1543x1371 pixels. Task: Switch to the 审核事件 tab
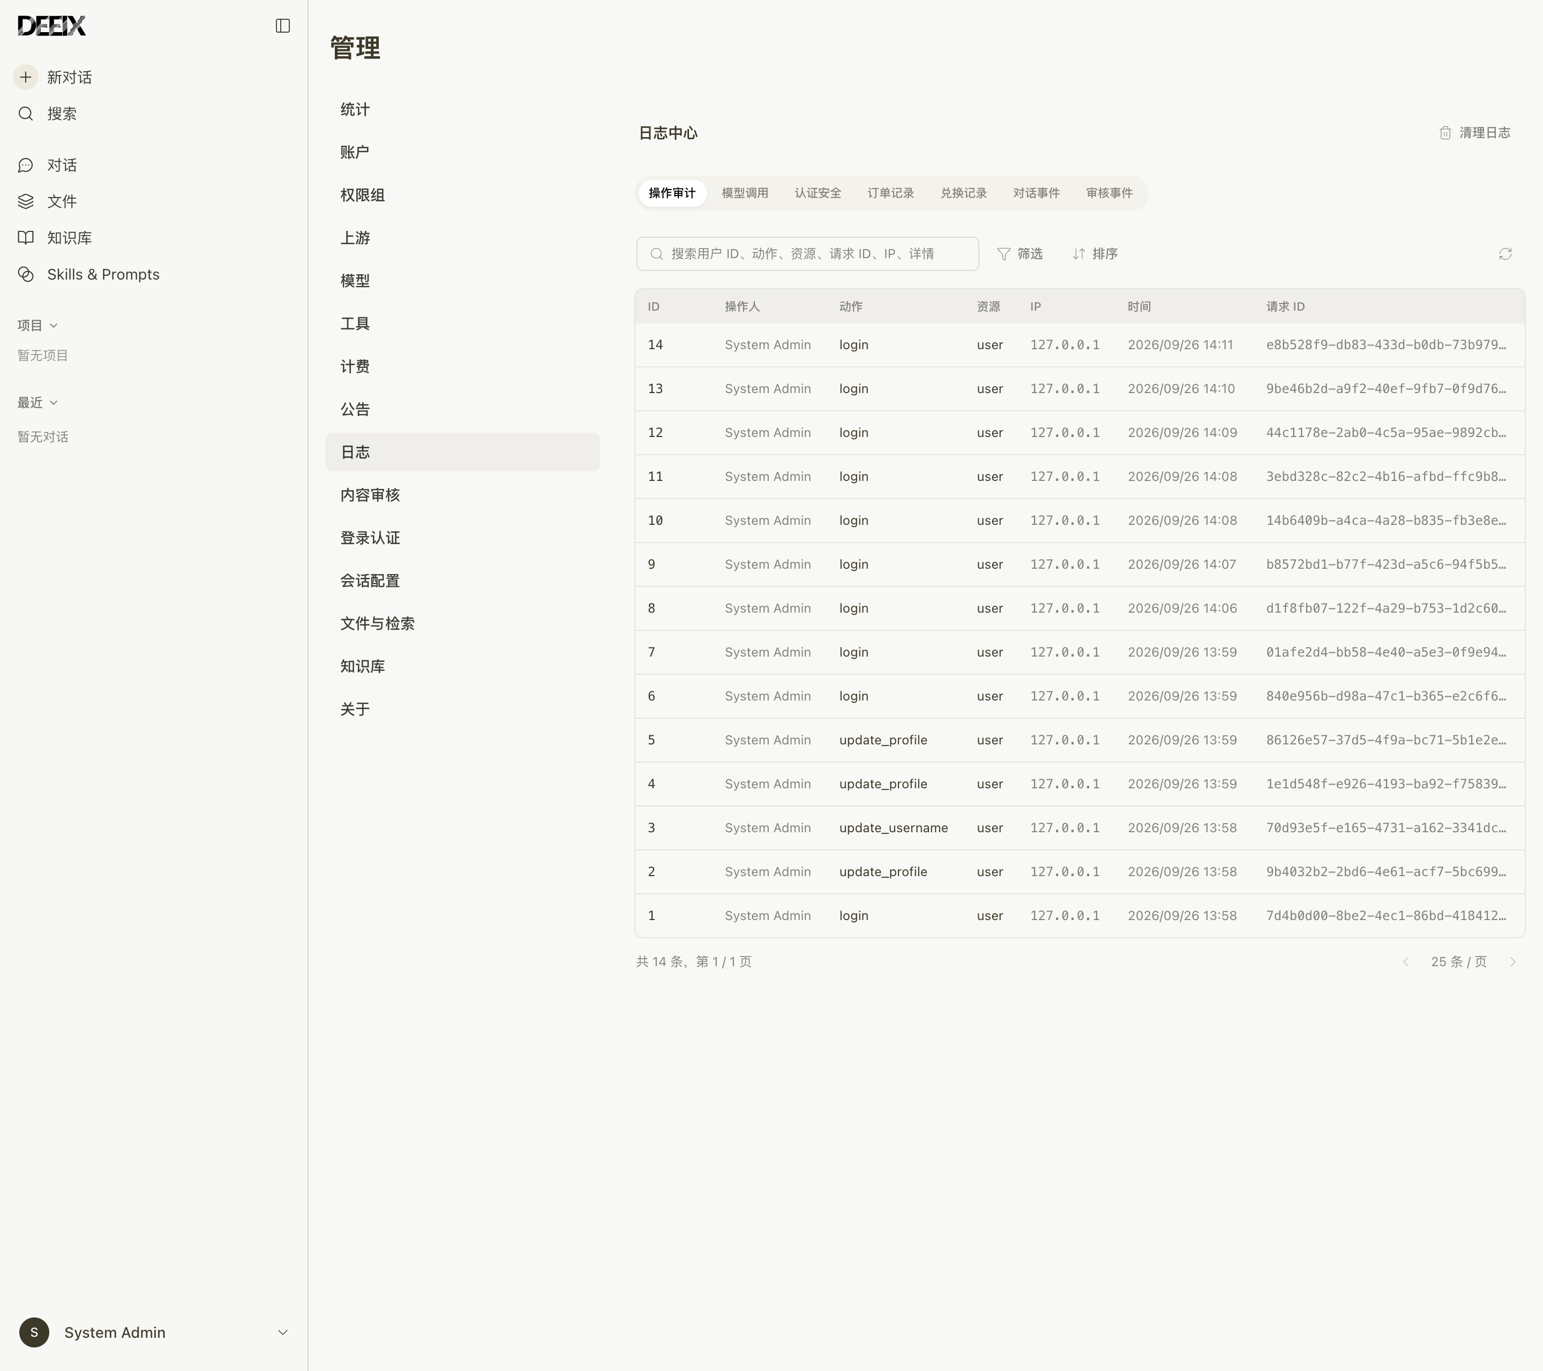[x=1109, y=193]
